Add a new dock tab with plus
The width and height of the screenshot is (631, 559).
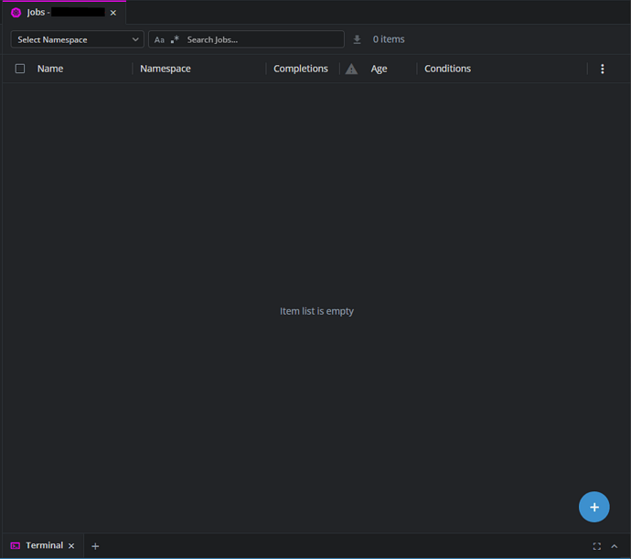(95, 546)
